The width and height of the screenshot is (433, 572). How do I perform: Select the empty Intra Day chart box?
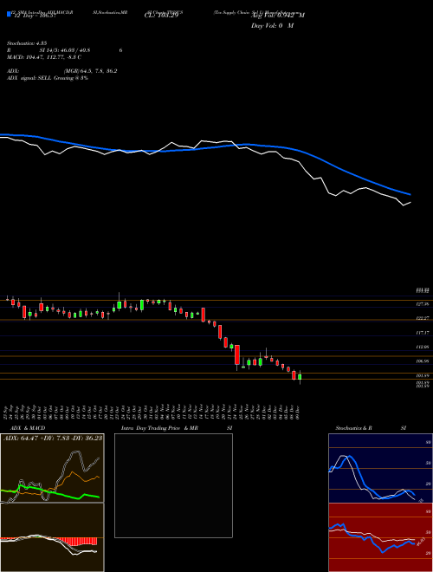(x=173, y=485)
